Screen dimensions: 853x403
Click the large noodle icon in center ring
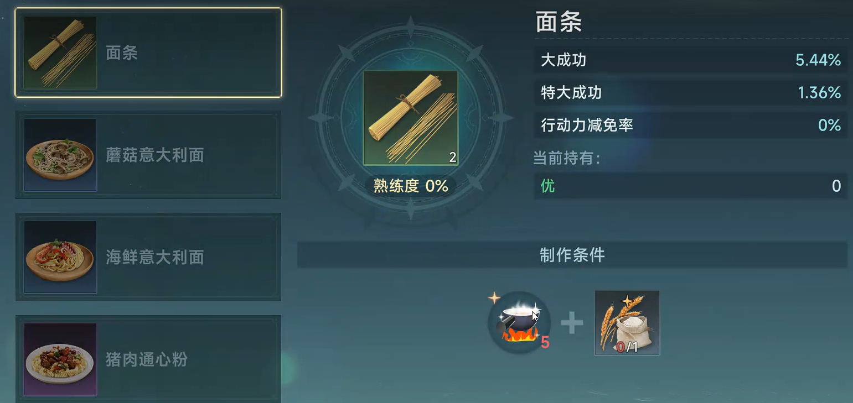411,118
